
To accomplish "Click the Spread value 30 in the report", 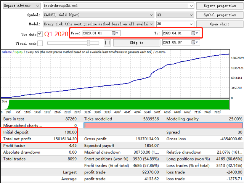I will (240, 132).
